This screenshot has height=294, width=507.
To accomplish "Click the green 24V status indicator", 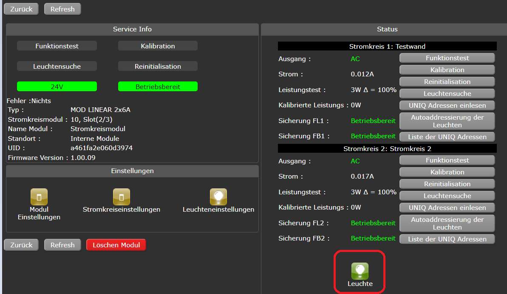I will pyautogui.click(x=57, y=87).
